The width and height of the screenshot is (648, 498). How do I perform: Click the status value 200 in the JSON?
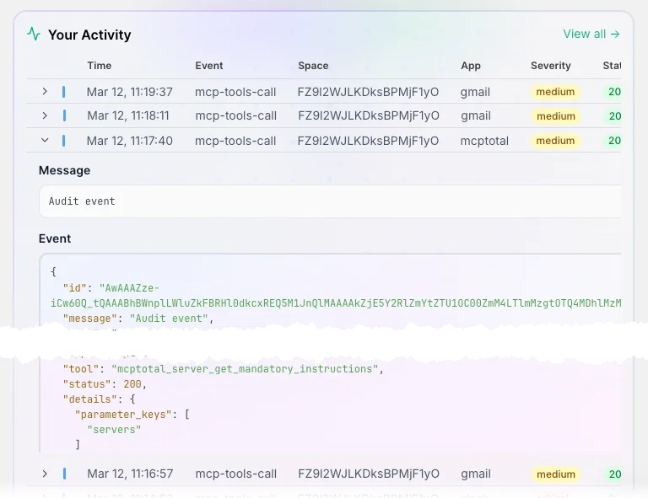[132, 384]
